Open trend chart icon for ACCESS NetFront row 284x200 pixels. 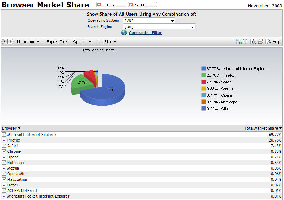(x=4, y=191)
